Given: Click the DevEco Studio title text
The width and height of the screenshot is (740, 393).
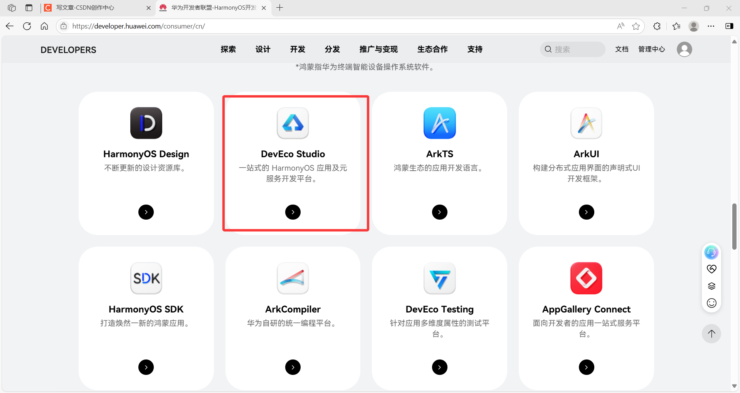Looking at the screenshot, I should tap(293, 154).
